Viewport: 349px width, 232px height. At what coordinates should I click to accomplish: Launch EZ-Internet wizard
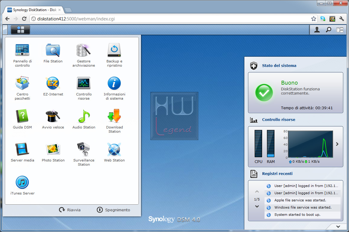[x=53, y=86]
